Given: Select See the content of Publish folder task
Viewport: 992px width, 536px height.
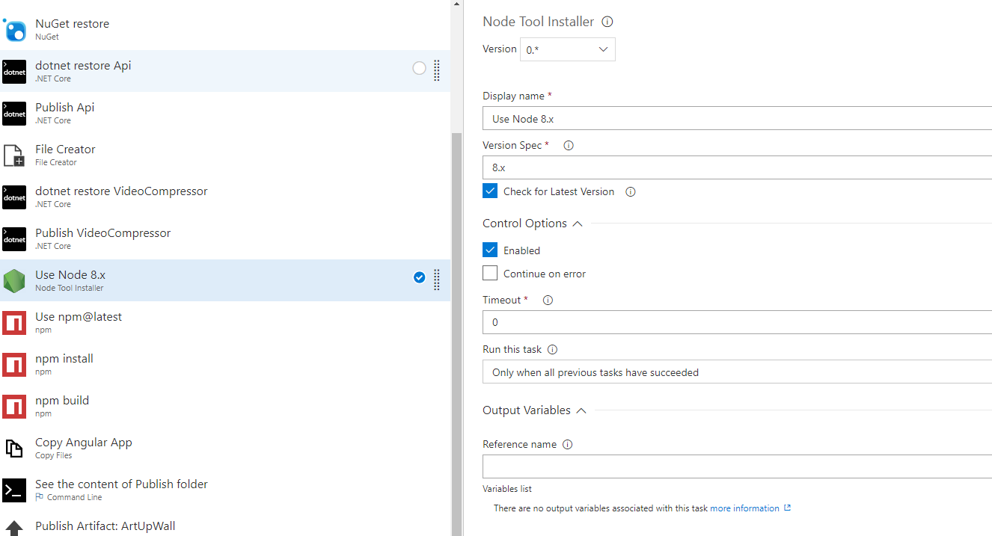Looking at the screenshot, I should tap(225, 490).
